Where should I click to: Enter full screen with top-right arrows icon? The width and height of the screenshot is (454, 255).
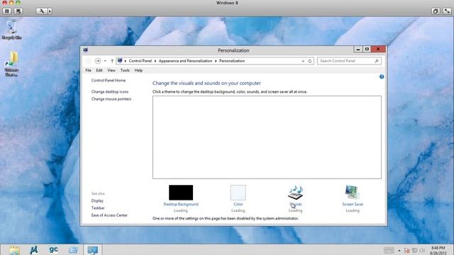click(x=447, y=11)
